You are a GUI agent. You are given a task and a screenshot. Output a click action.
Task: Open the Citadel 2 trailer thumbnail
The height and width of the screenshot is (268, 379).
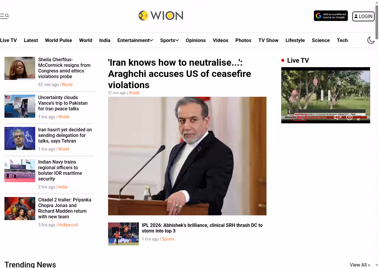click(20, 209)
